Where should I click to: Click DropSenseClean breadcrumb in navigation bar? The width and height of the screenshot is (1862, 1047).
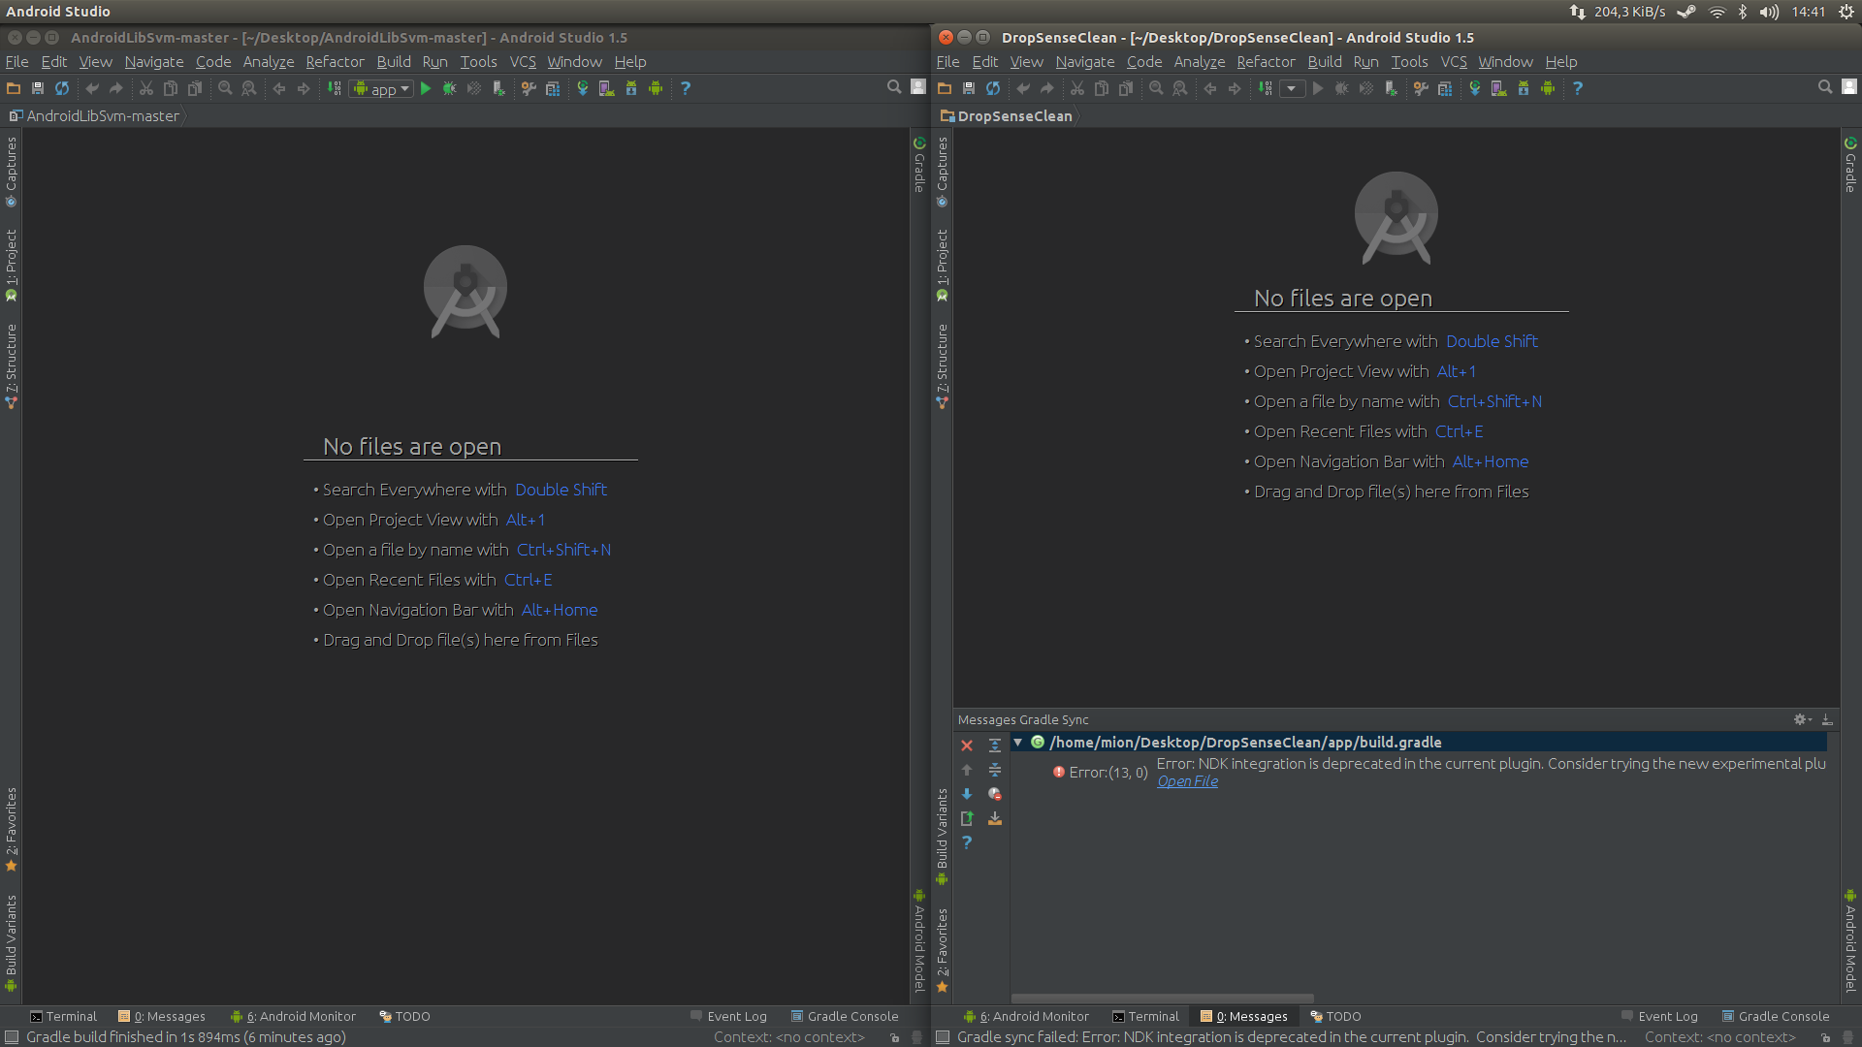(x=1007, y=115)
